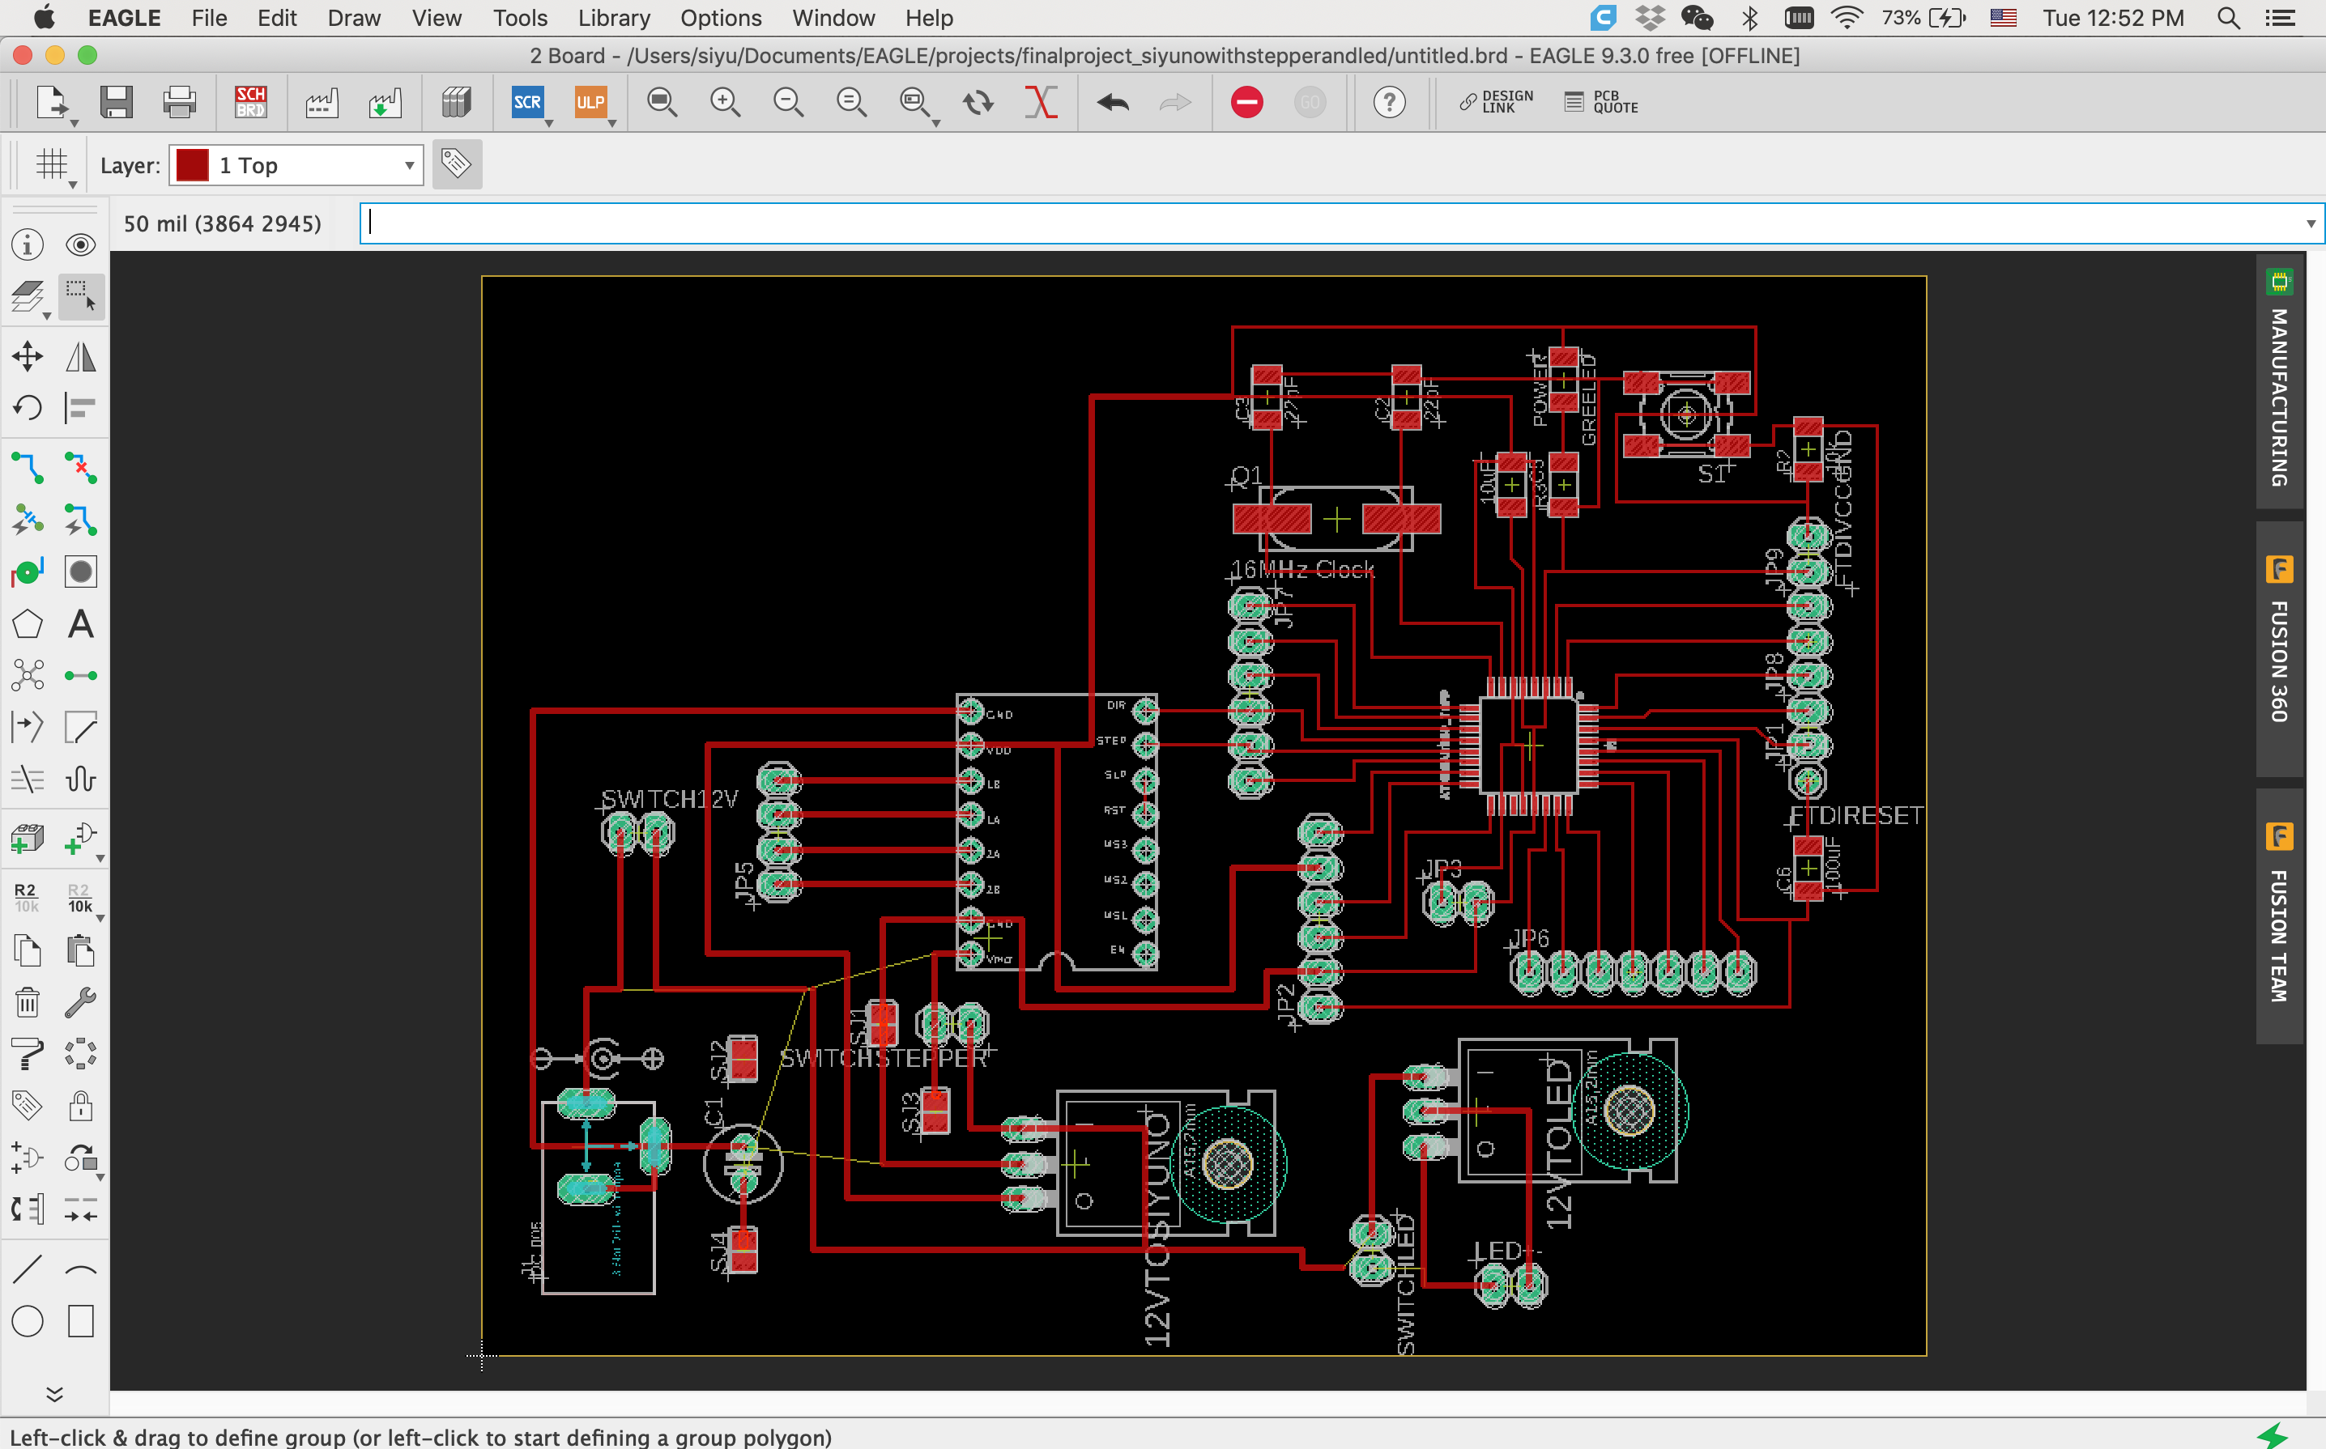Image resolution: width=2326 pixels, height=1449 pixels.
Task: Open the PCB Quote button
Action: [x=1601, y=101]
